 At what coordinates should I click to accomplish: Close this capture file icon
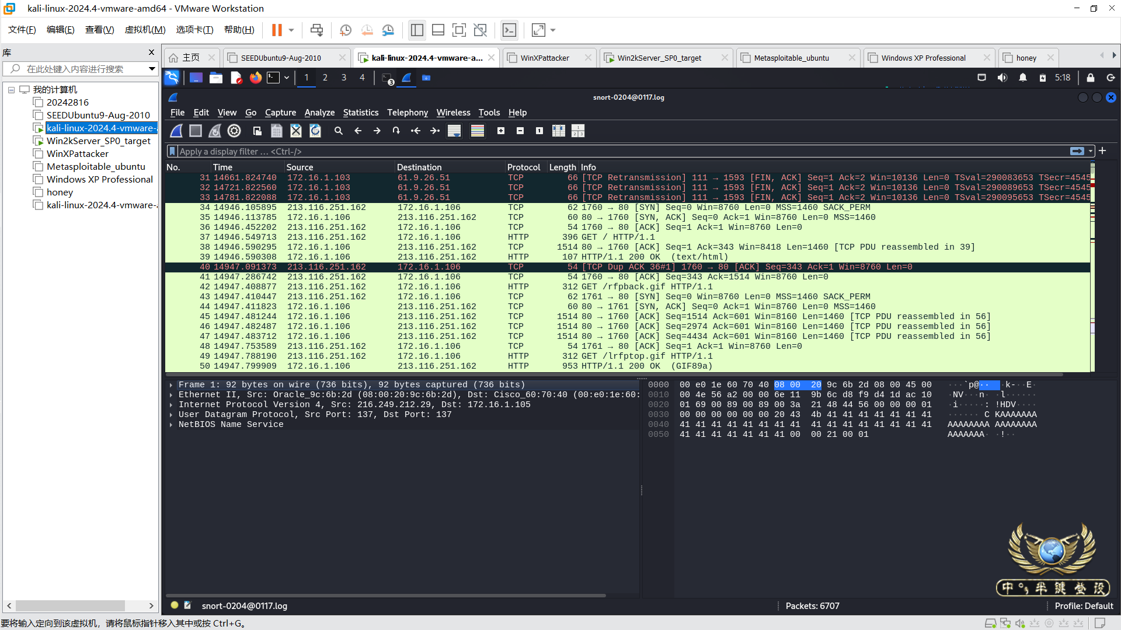[x=296, y=131]
